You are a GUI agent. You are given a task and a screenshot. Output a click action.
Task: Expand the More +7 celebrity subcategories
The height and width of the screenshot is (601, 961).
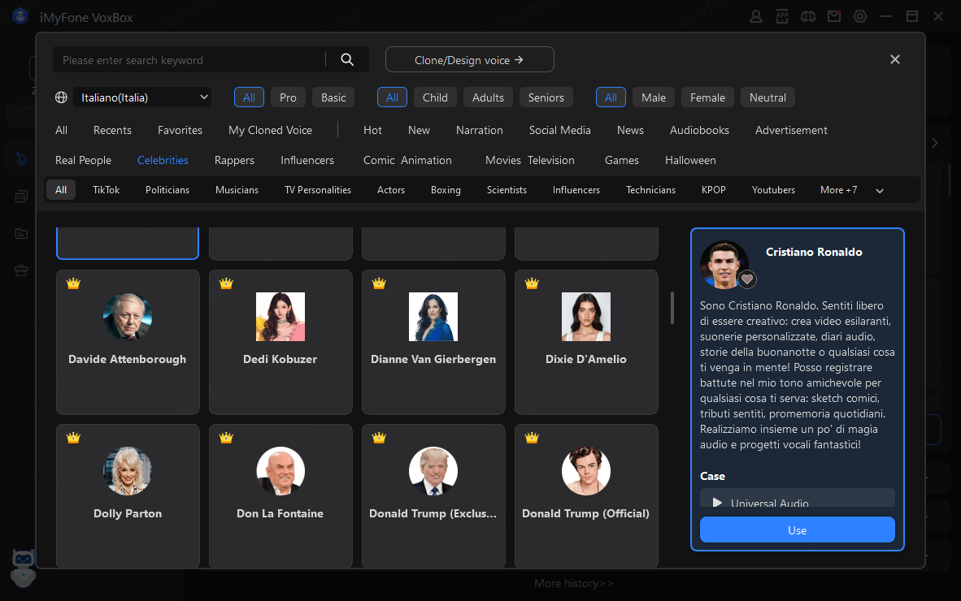click(x=838, y=190)
